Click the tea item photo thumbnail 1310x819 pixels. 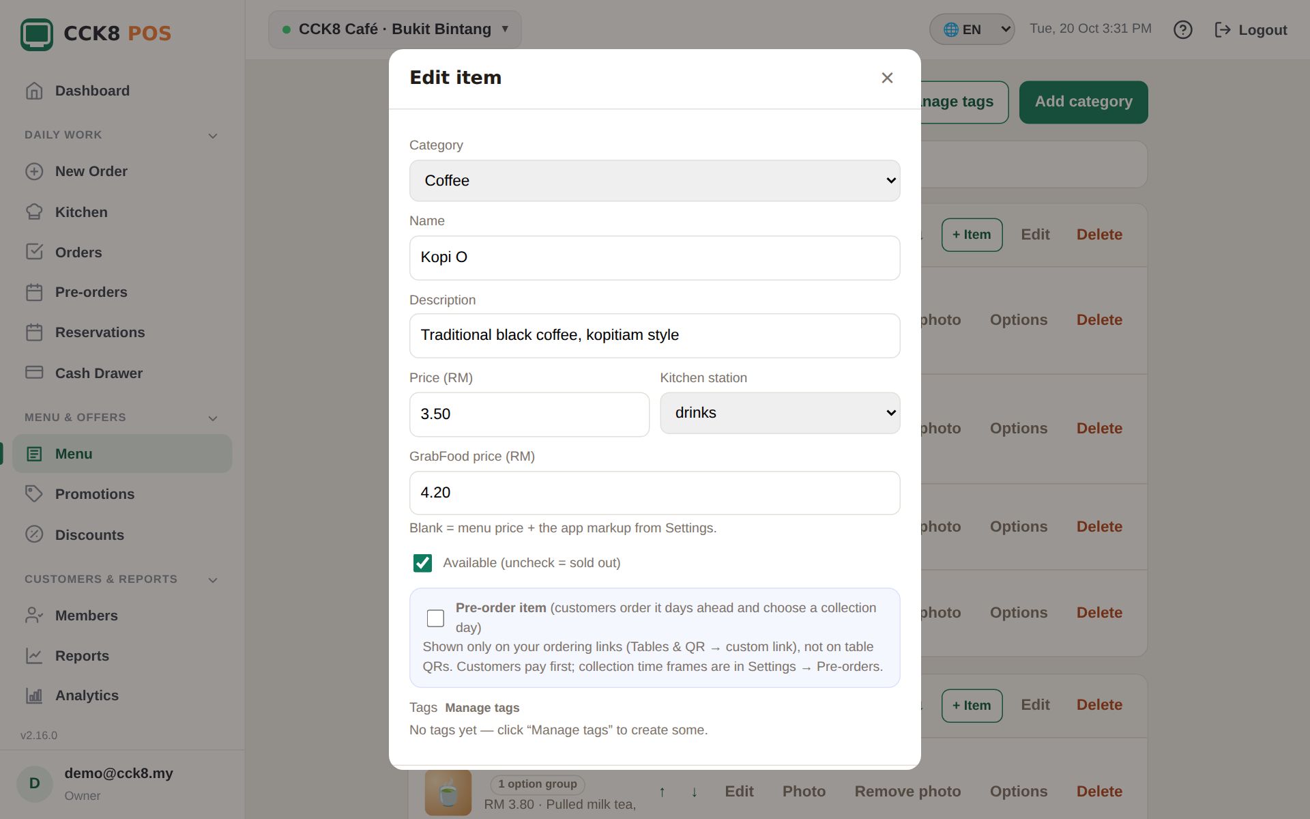448,792
